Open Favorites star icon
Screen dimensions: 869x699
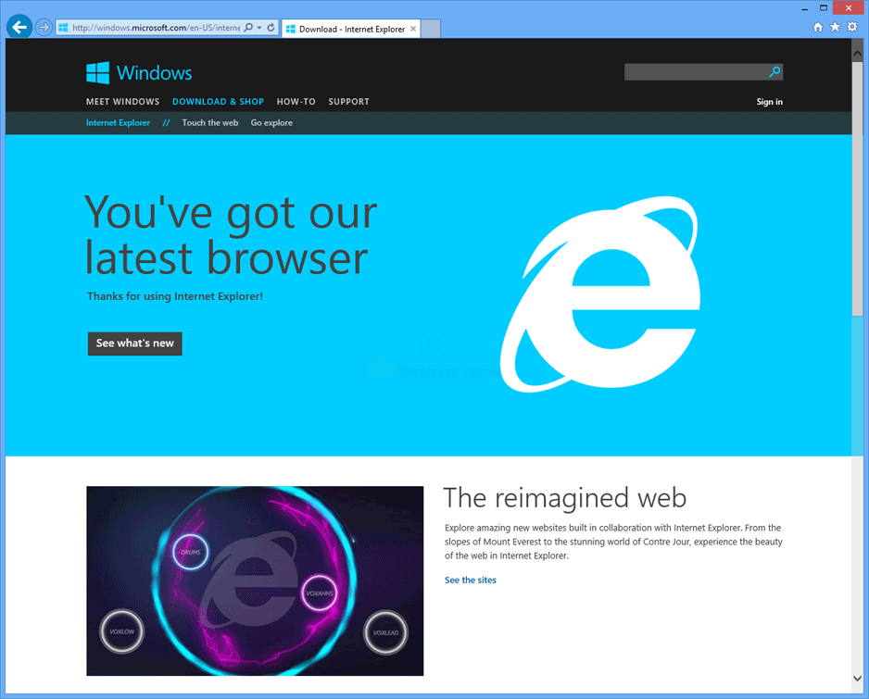coord(835,27)
